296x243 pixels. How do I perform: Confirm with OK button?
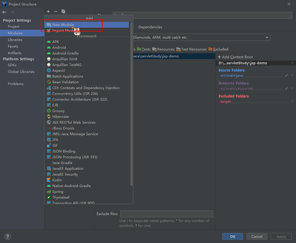233,236
